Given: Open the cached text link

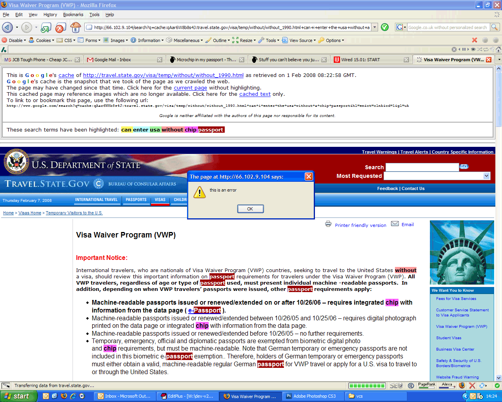Looking at the screenshot, I should (x=255, y=94).
